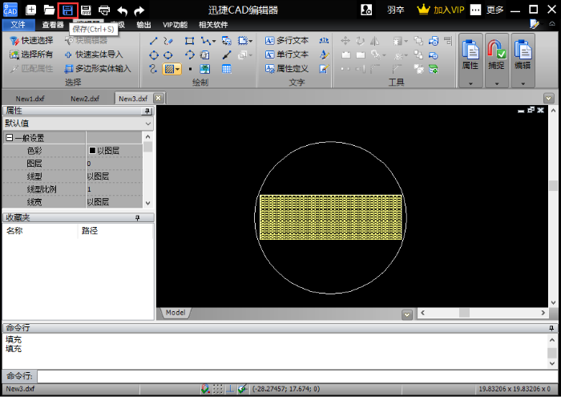
Task: Create a new file with the plus icon
Action: click(31, 10)
